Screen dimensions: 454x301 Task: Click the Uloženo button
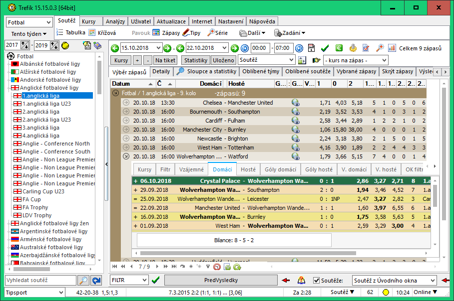[223, 60]
